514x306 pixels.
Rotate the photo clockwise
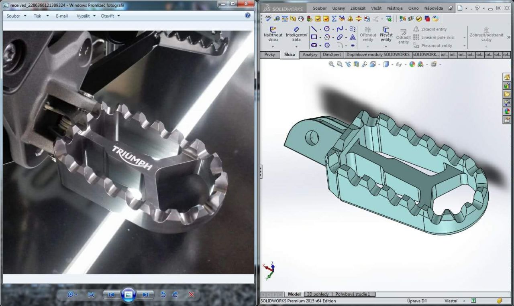pos(175,295)
